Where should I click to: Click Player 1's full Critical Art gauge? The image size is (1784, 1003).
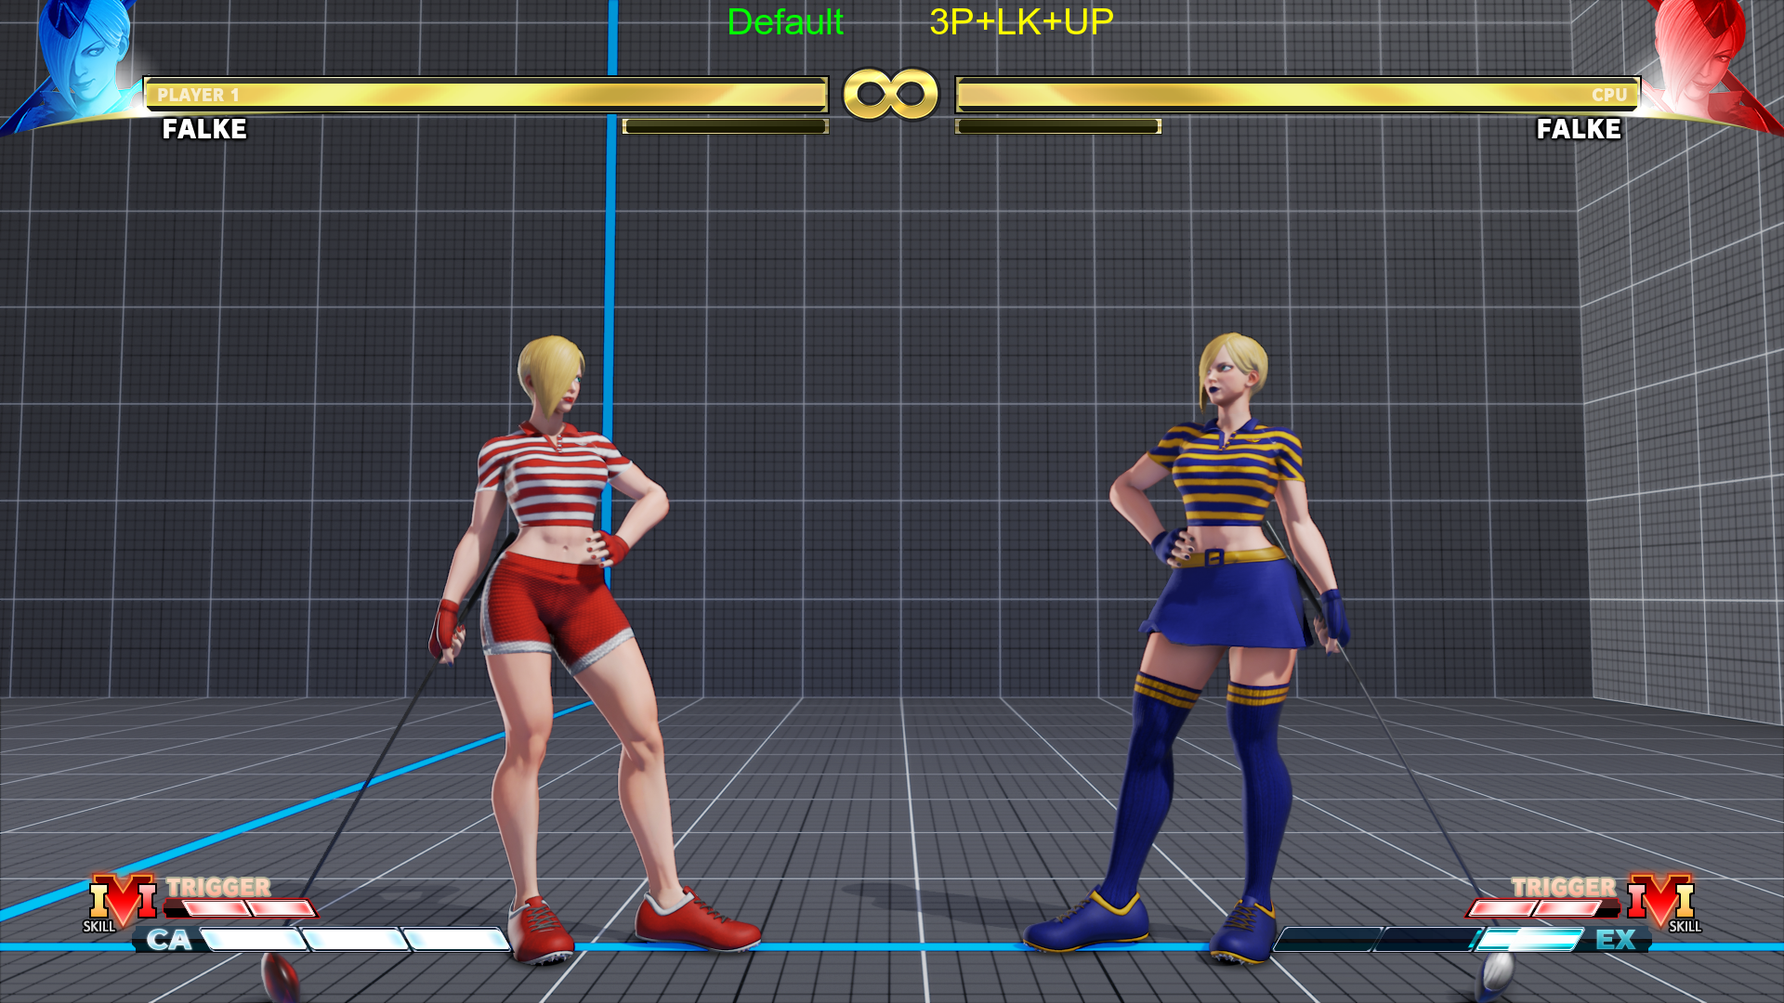[355, 940]
